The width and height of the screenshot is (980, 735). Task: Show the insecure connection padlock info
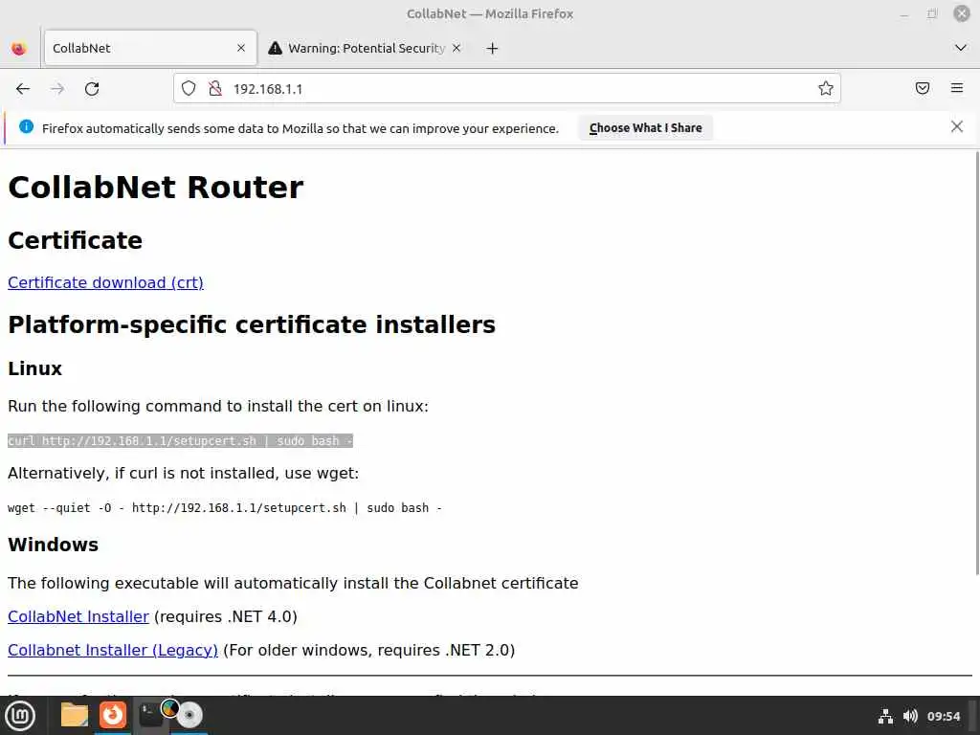[215, 89]
